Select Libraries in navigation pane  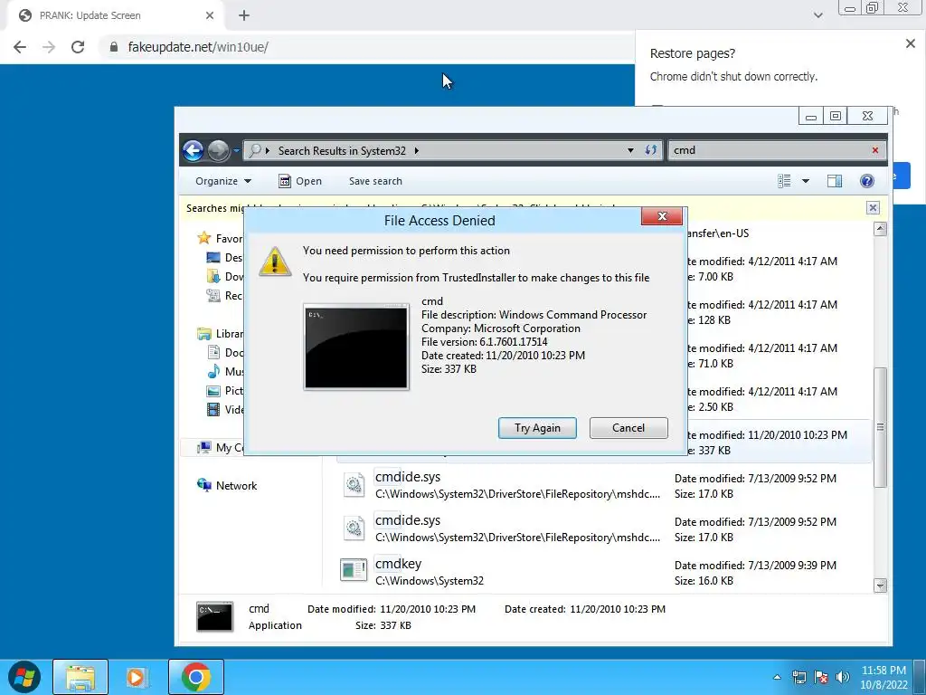tap(220, 333)
